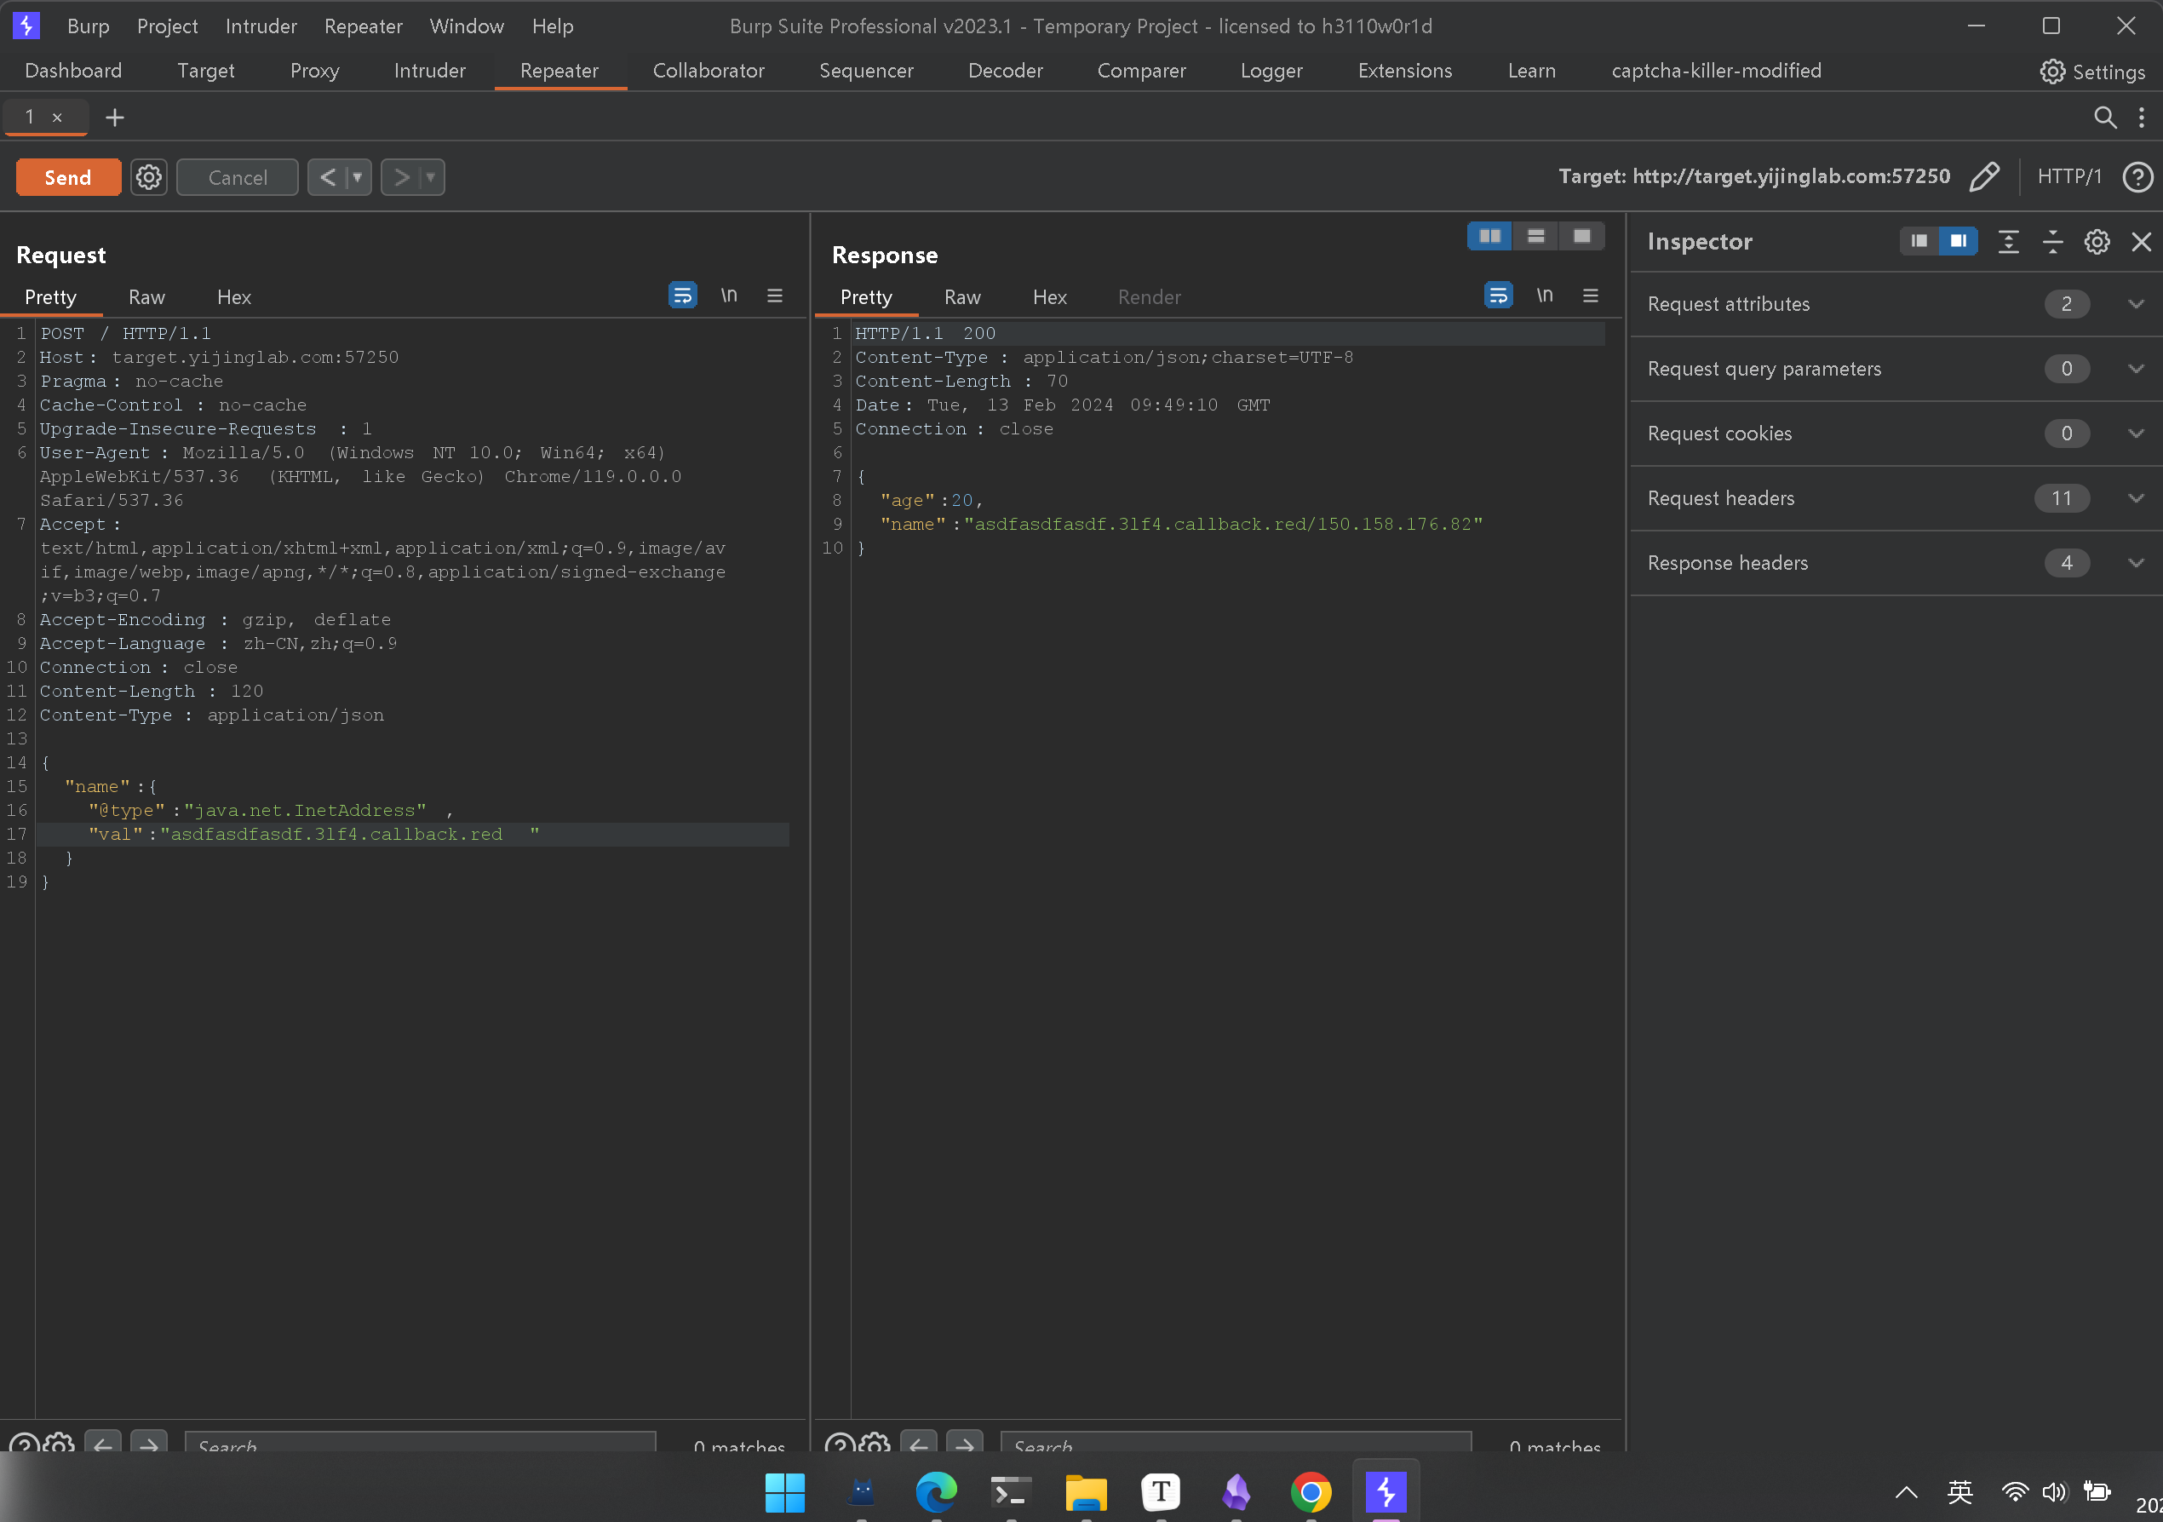
Task: Open Inspector settings gear icon
Action: 2096,242
